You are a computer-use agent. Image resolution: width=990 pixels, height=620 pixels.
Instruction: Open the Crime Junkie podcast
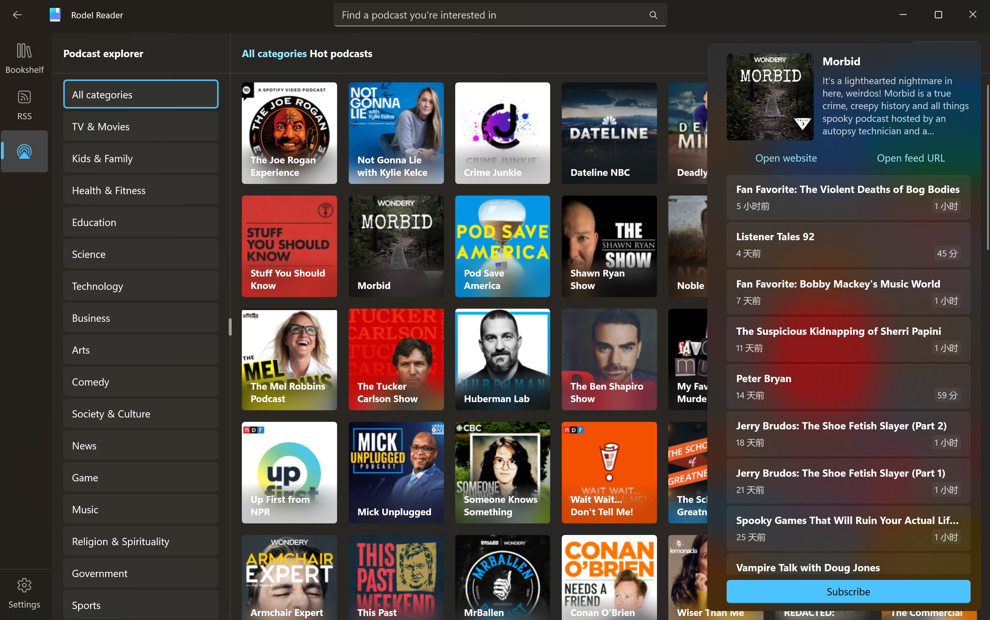point(502,133)
